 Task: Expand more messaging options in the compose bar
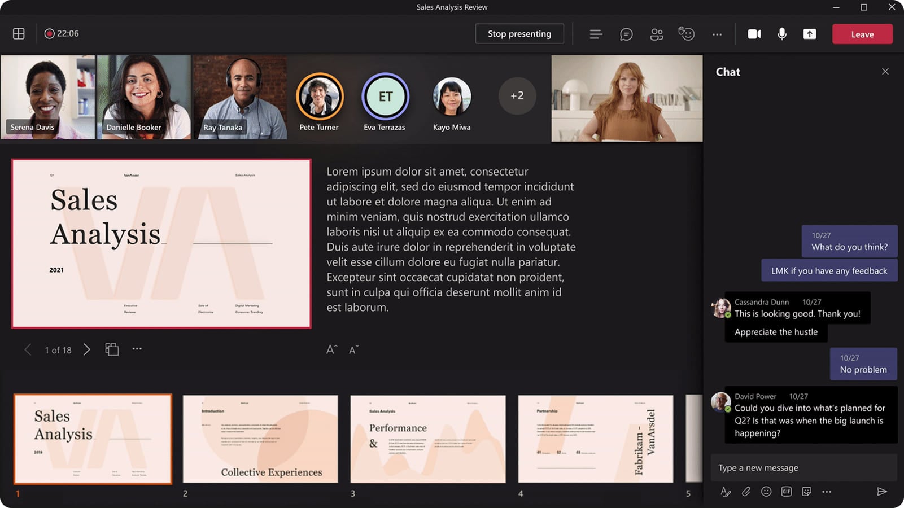[x=827, y=492]
